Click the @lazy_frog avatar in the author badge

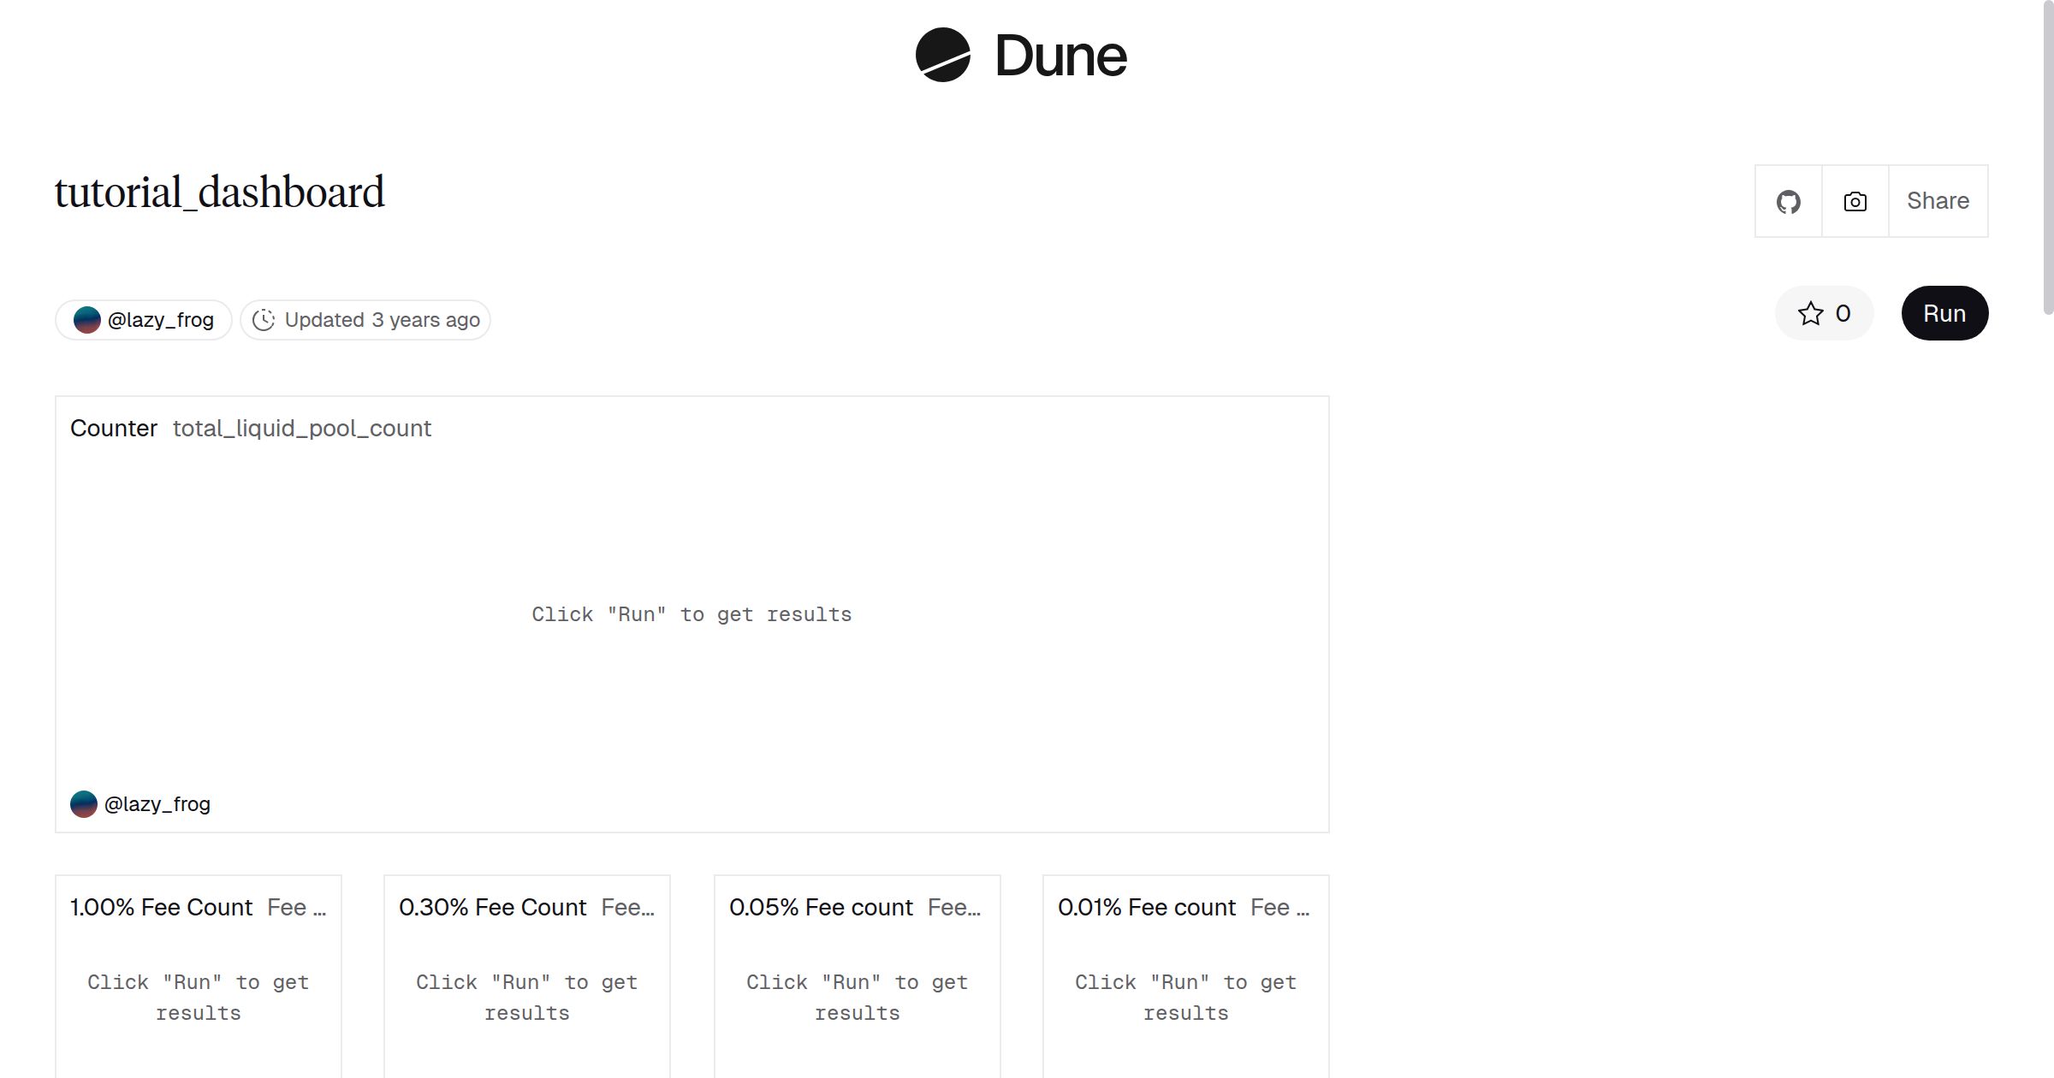click(x=87, y=319)
